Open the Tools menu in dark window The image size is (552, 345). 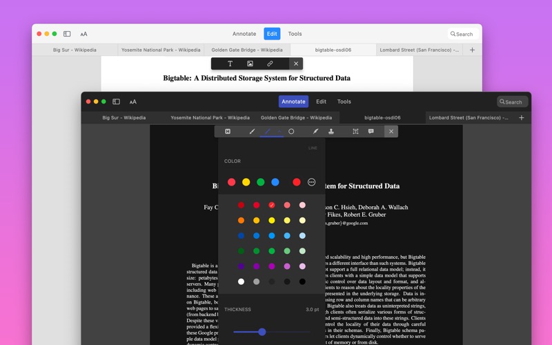click(x=344, y=101)
